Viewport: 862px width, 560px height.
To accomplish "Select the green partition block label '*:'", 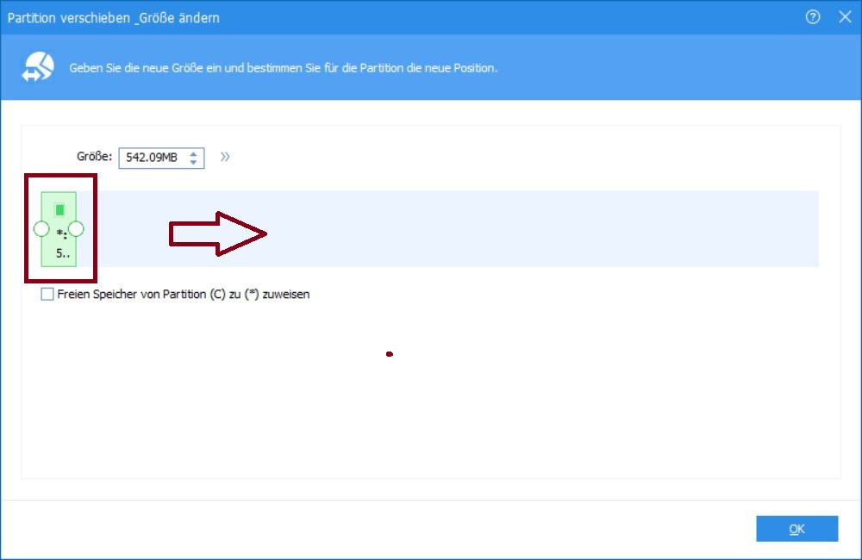I will pyautogui.click(x=61, y=235).
